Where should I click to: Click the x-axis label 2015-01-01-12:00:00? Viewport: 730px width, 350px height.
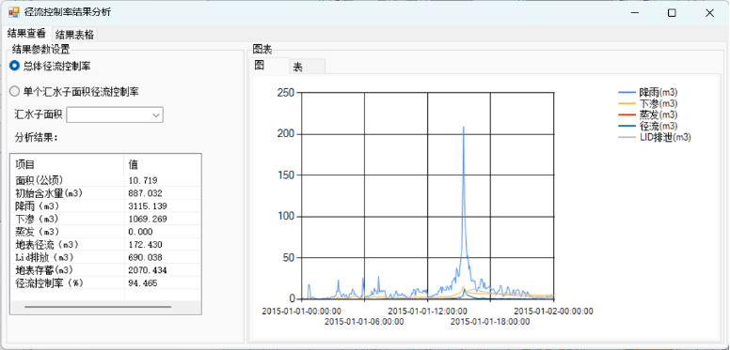(427, 311)
